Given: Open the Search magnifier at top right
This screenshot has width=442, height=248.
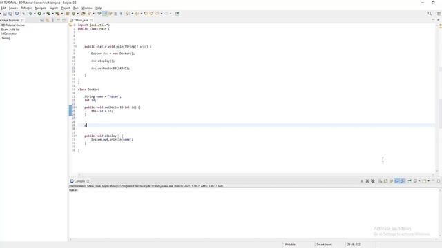Looking at the screenshot, I should point(430,14).
